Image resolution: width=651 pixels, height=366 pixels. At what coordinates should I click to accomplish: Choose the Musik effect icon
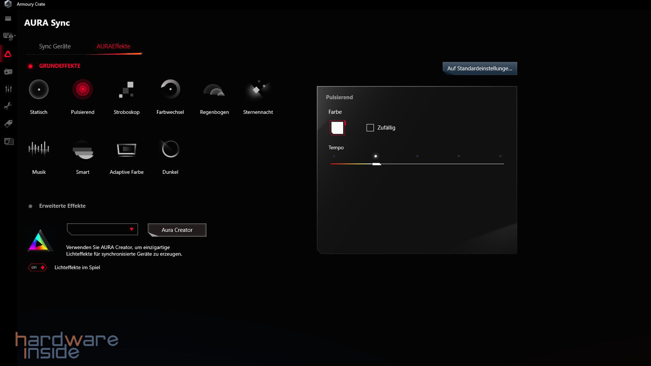39,148
